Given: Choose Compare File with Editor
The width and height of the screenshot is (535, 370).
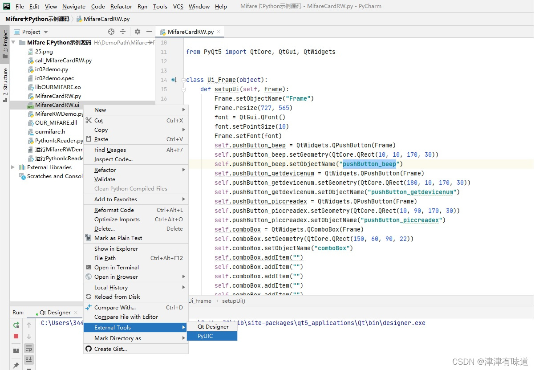Looking at the screenshot, I should click(136, 317).
